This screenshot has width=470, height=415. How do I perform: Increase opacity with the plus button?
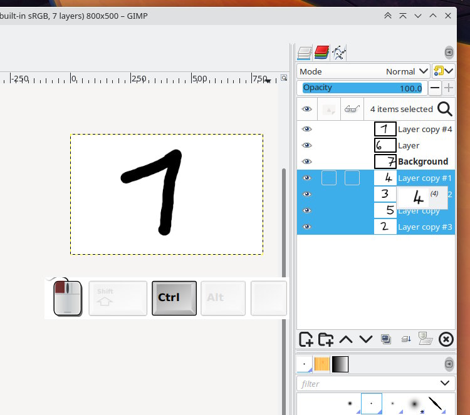pos(449,88)
